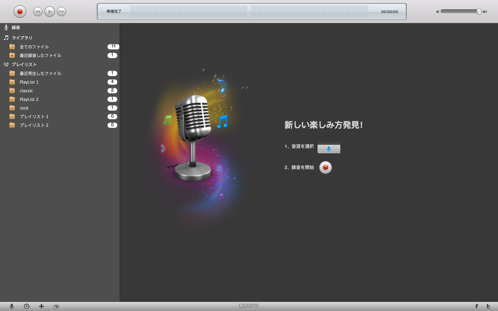This screenshot has height=311, width=498.
Task: Open the Twitter icon in the bottom bar
Action: (489, 307)
